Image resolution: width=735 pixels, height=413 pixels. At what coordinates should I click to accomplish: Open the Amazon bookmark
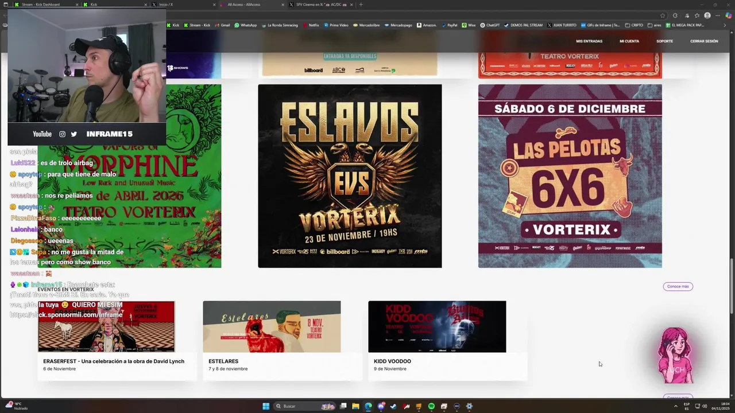(427, 25)
